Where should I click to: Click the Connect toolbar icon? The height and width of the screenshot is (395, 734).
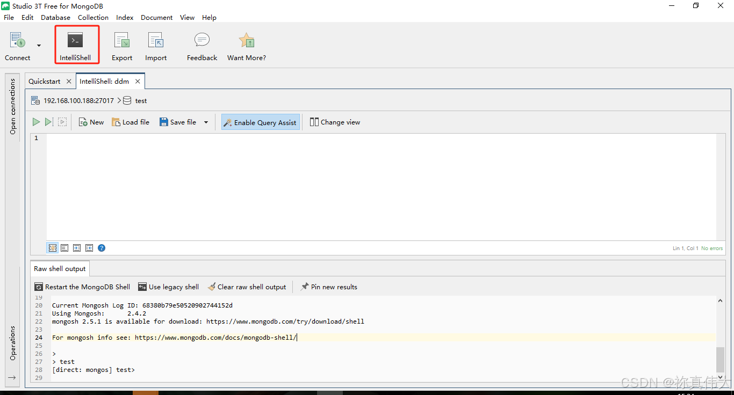tap(18, 45)
